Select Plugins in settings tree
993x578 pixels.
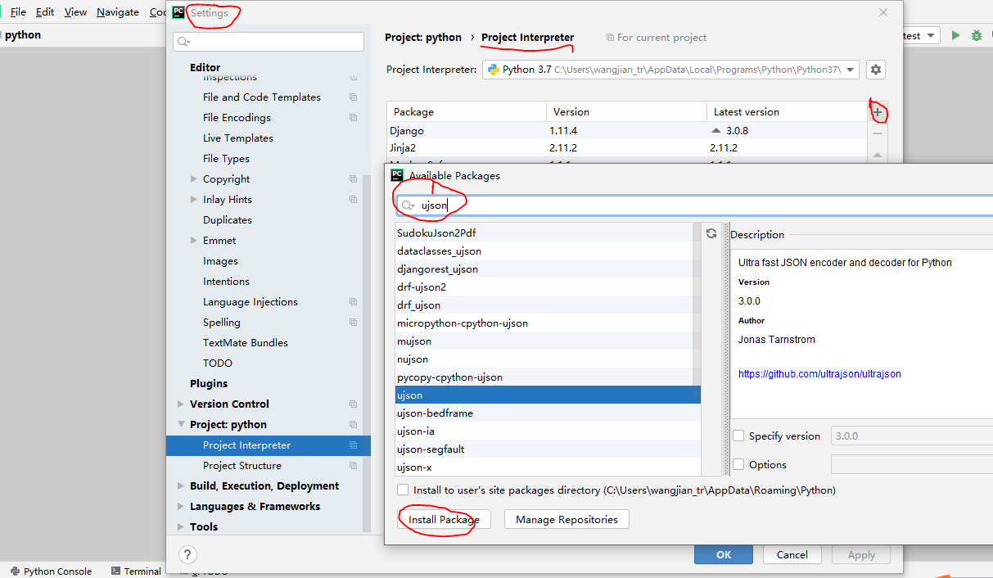(209, 384)
